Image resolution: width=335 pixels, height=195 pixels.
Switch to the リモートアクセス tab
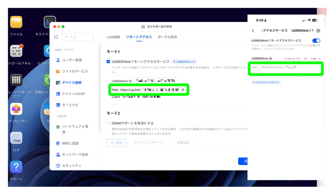click(x=139, y=37)
